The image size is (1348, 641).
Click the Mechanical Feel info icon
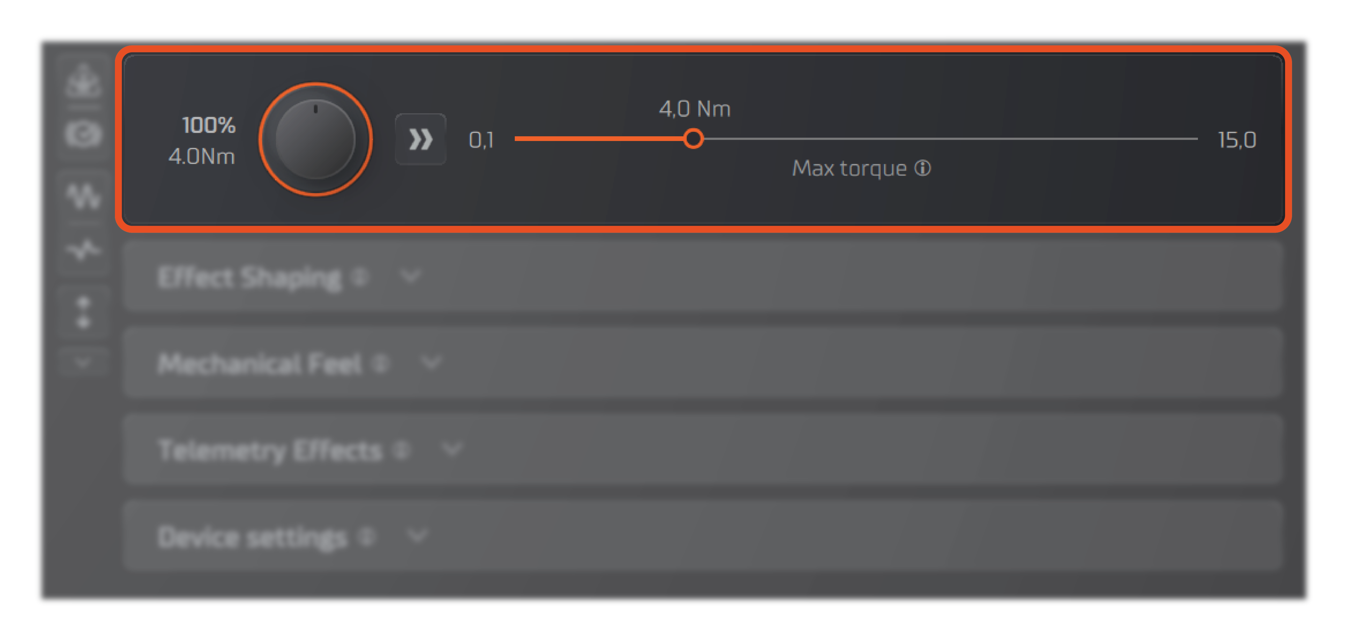(x=380, y=362)
